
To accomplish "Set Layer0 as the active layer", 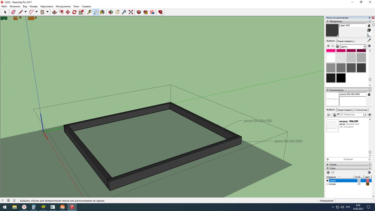I will coord(327,181).
